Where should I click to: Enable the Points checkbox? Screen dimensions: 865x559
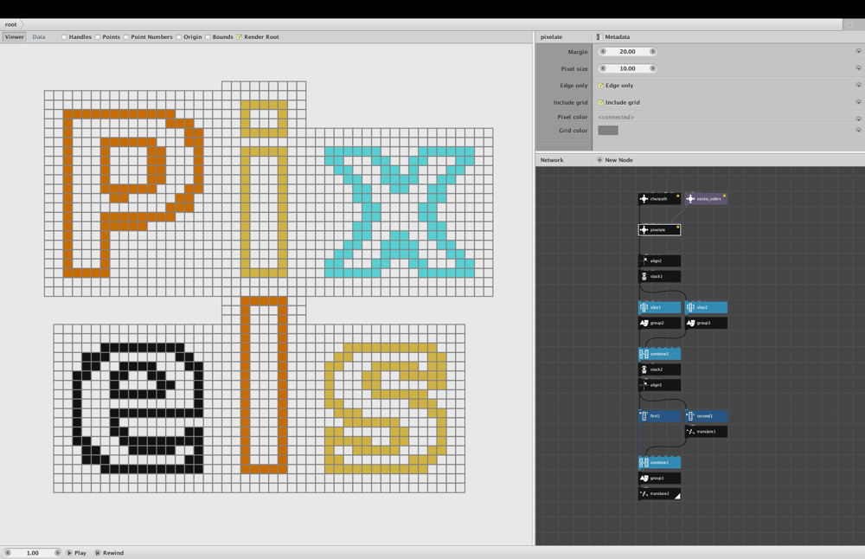coord(98,37)
